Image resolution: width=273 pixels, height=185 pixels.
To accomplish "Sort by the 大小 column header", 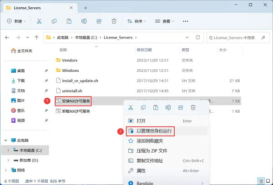I will 222,50.
